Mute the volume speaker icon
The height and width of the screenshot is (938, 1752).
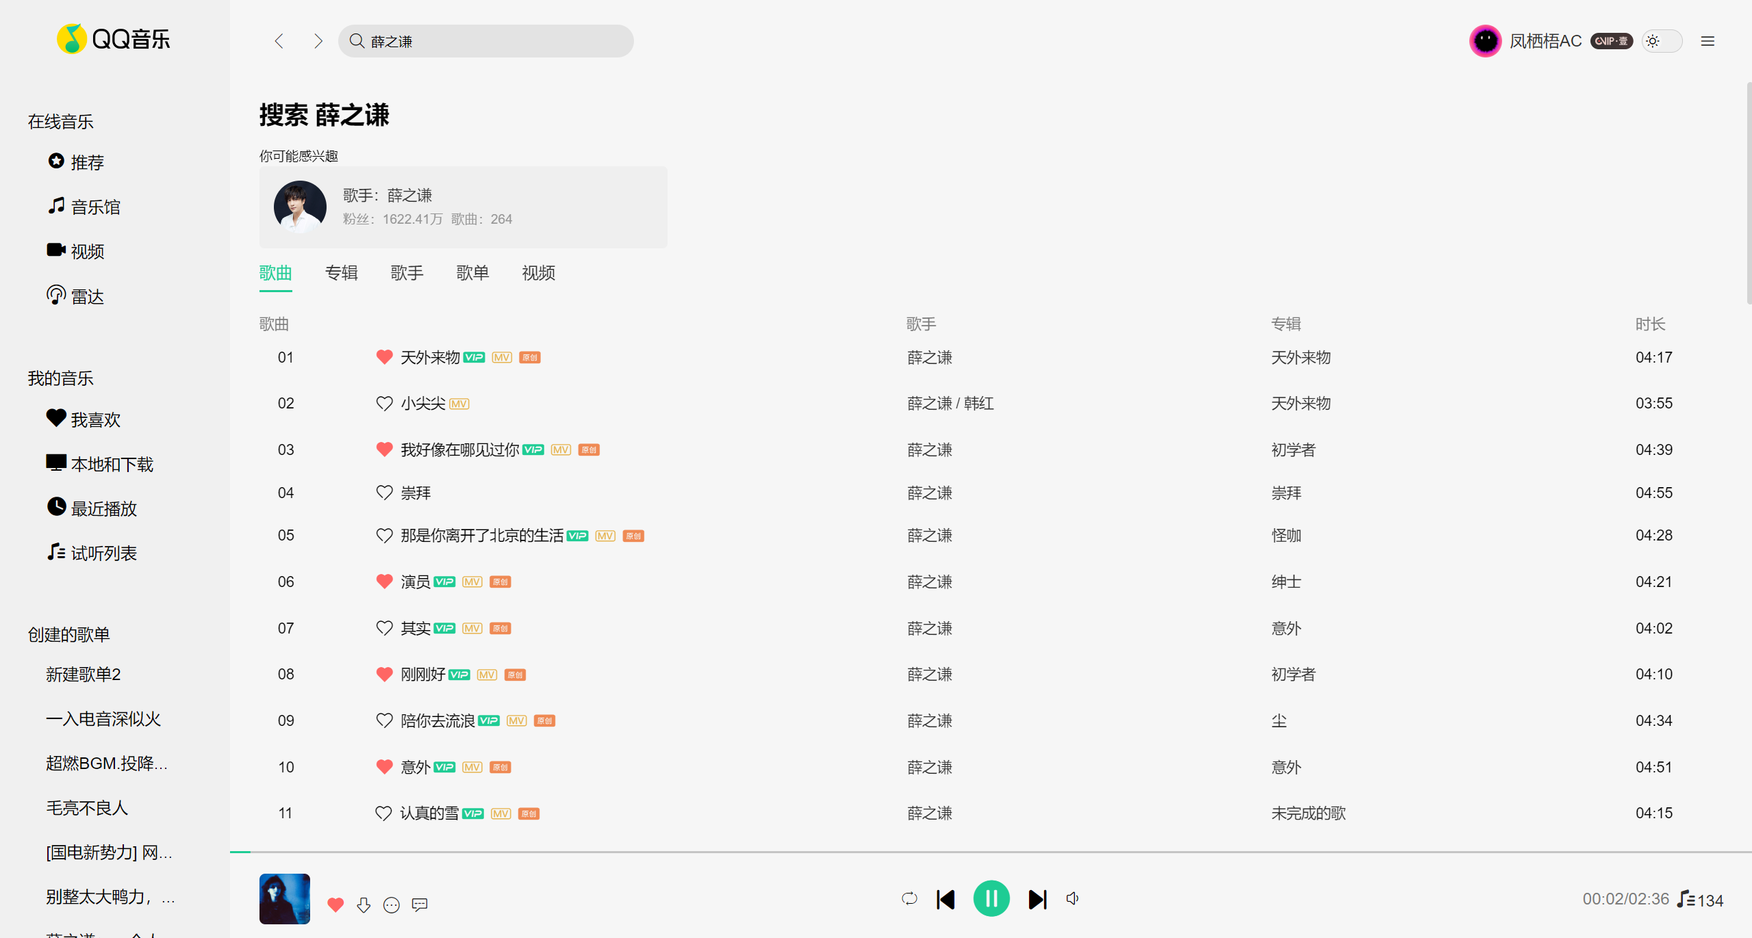1072,898
